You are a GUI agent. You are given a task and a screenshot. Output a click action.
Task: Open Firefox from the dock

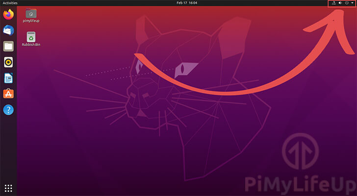pyautogui.click(x=8, y=14)
